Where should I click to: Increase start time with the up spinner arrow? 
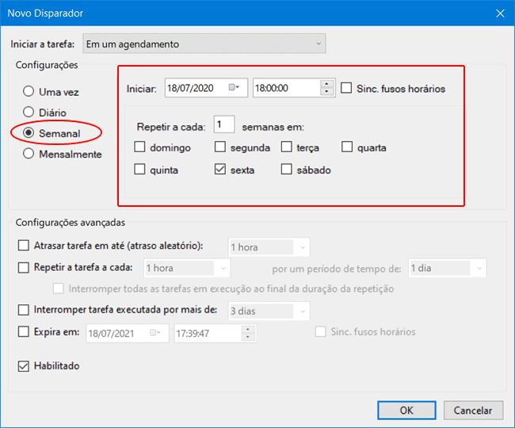pos(327,84)
